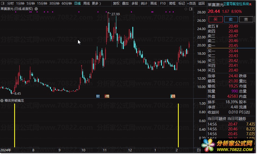Click the 最高 value 21.00
The height and width of the screenshot is (154, 257).
233,81
